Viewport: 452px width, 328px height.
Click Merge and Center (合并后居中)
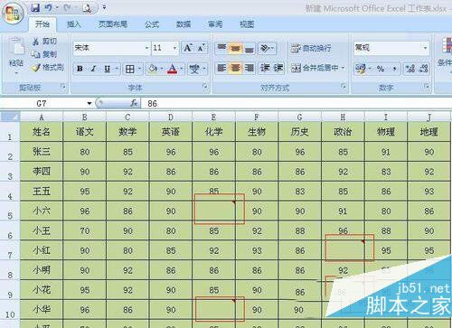pyautogui.click(x=315, y=68)
